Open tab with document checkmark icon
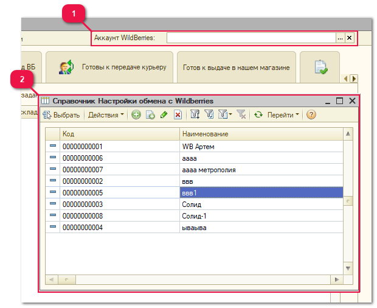This screenshot has width=377, height=308. click(320, 68)
